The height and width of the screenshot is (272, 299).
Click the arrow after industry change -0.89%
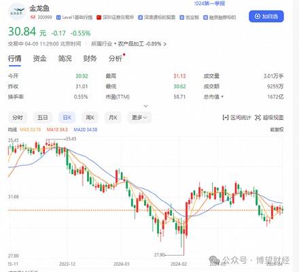[165, 44]
